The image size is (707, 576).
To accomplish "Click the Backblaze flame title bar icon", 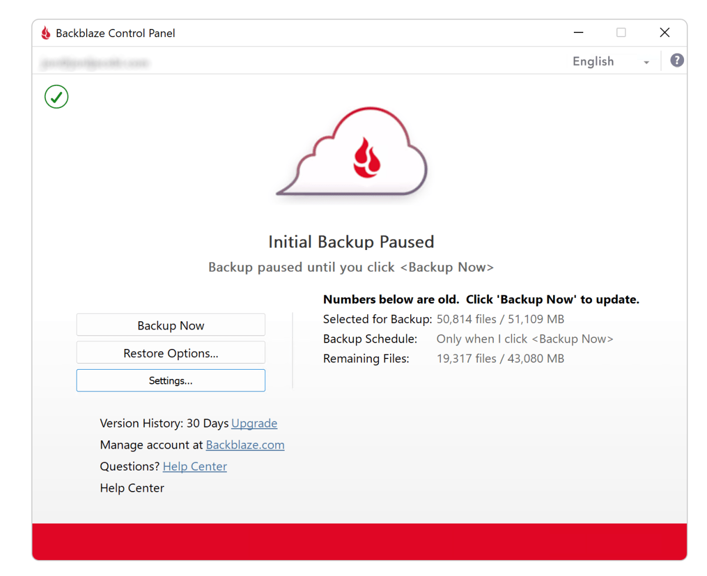I will (45, 33).
